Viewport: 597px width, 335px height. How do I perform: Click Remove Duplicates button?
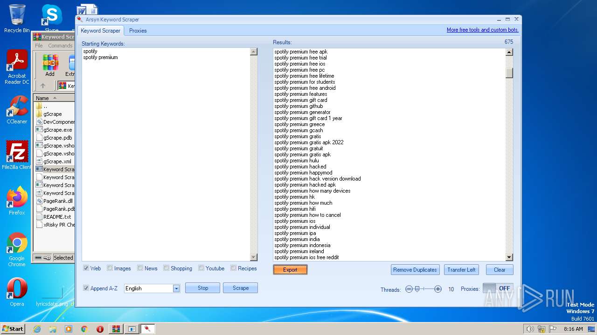point(415,270)
